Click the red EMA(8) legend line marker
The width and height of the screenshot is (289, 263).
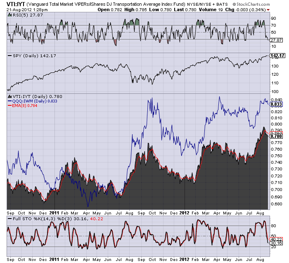(x=10, y=105)
